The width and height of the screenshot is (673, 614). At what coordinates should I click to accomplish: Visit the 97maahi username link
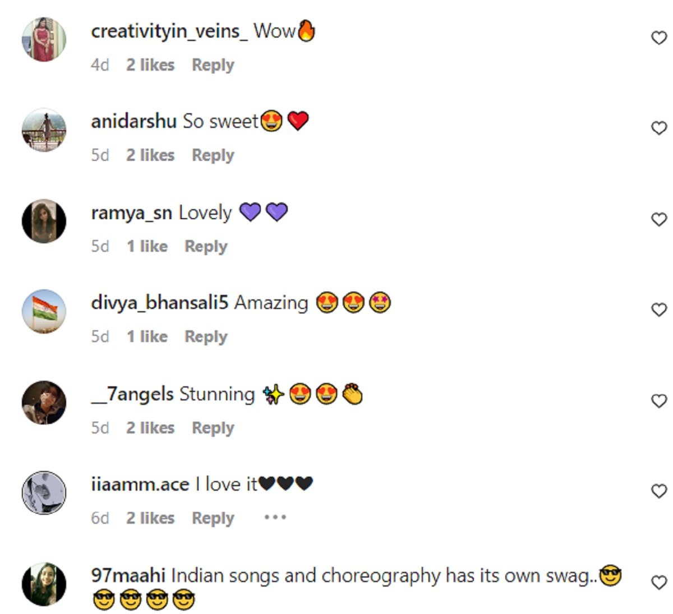[128, 576]
